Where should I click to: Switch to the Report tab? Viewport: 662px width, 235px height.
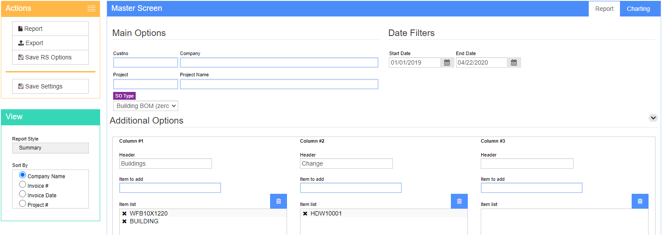point(604,9)
